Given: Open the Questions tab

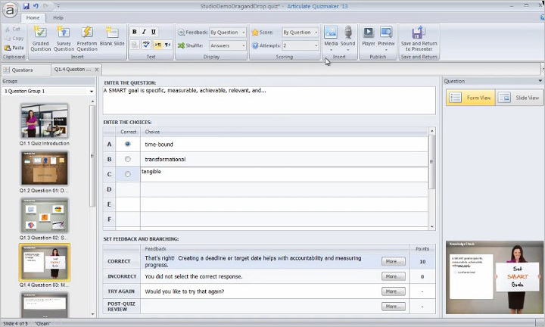Looking at the screenshot, I should point(23,70).
